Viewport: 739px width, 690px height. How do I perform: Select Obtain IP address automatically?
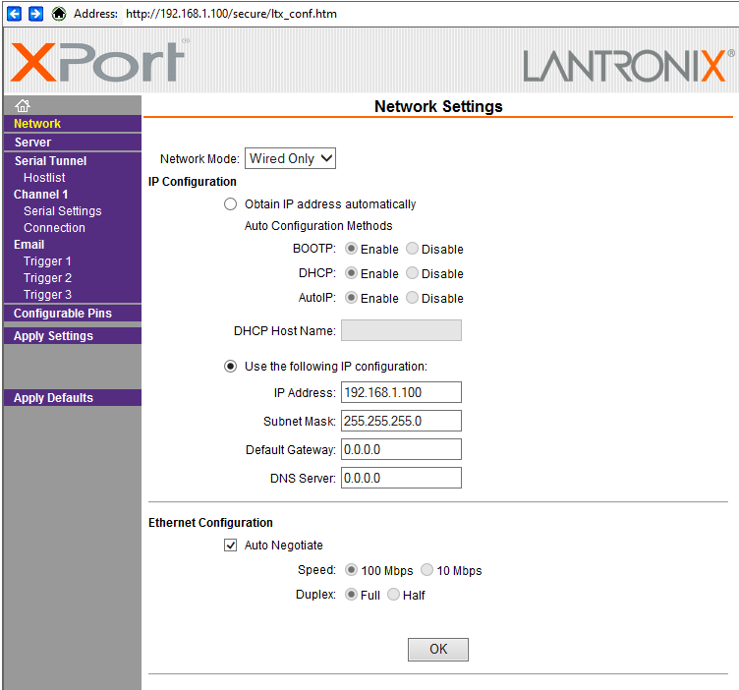click(230, 204)
